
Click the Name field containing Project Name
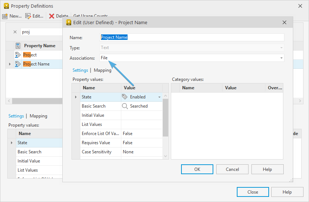point(192,37)
